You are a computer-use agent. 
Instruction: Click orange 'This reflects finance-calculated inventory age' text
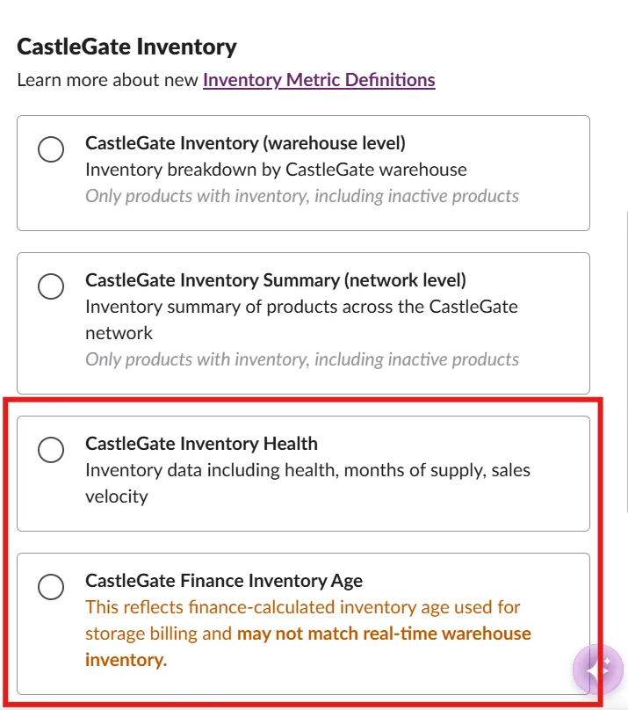point(303,607)
